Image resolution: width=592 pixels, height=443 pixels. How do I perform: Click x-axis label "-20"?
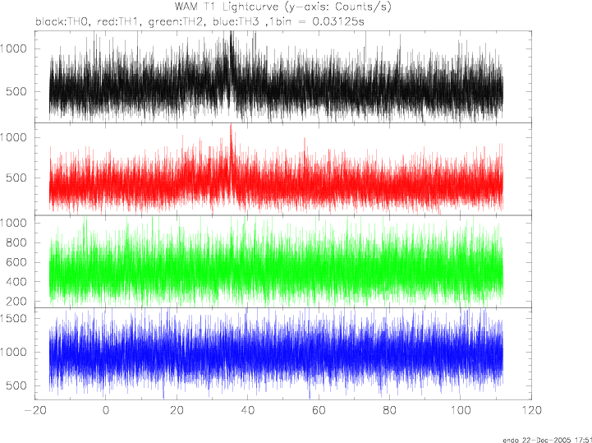click(x=34, y=410)
